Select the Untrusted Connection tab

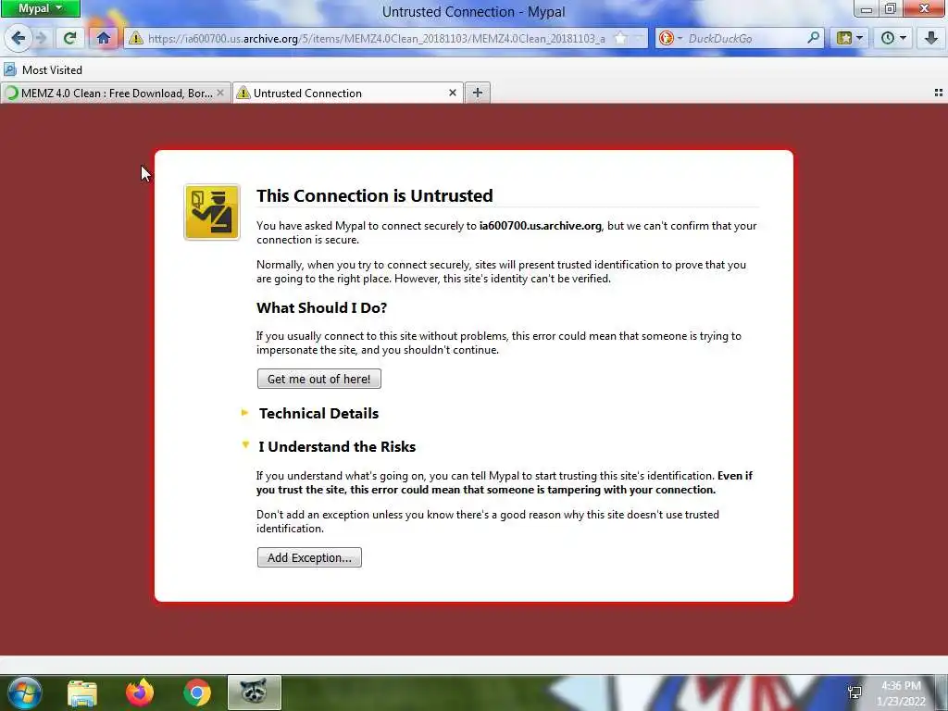click(x=348, y=94)
